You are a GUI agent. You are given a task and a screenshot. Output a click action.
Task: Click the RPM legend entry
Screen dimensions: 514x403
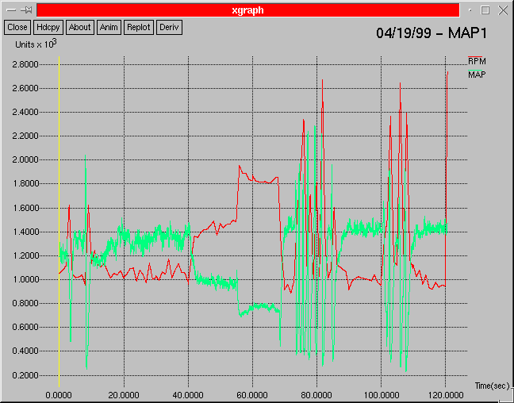pyautogui.click(x=477, y=60)
